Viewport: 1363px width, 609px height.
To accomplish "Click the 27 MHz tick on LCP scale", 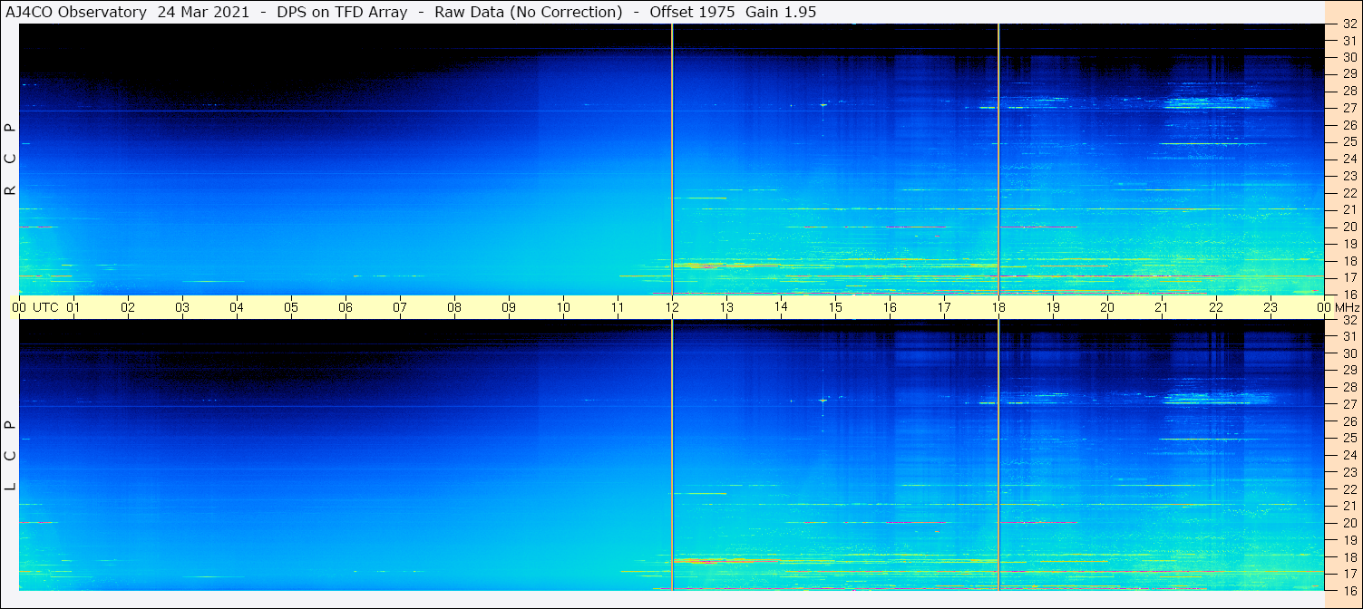I will tap(1349, 404).
